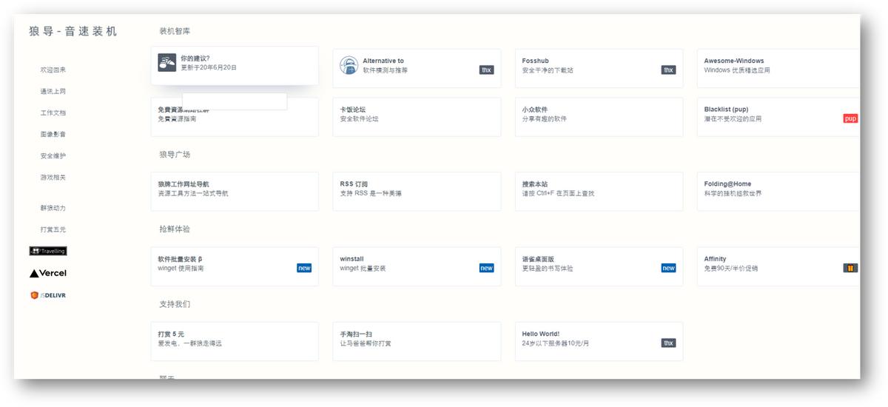Select 图像影音 in the sidebar
Viewport: 888px width, 407px height.
53,134
